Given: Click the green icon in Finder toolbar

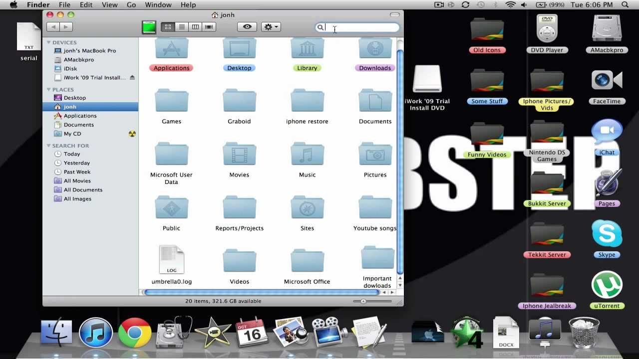Looking at the screenshot, I should (x=149, y=27).
